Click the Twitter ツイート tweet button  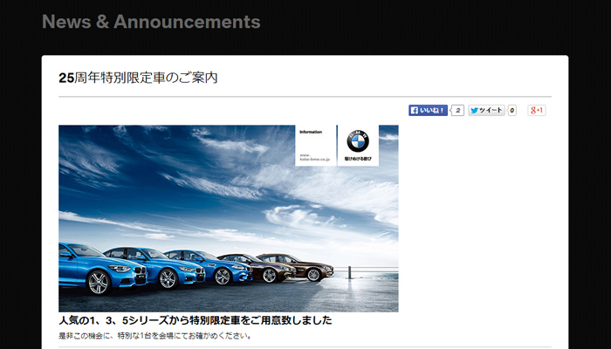click(x=486, y=110)
